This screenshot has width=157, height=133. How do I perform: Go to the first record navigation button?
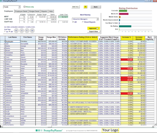click(x=16, y=31)
